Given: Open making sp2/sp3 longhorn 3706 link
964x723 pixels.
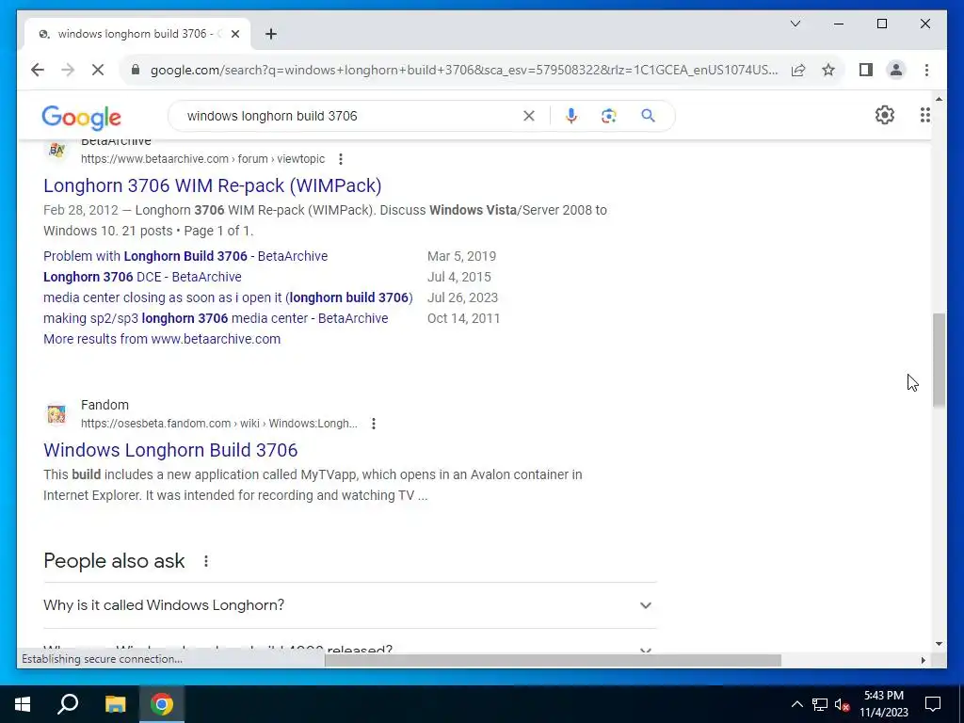Looking at the screenshot, I should (x=216, y=318).
